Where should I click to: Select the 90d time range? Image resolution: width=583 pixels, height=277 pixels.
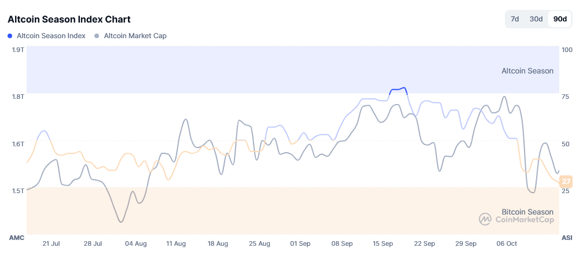click(560, 19)
